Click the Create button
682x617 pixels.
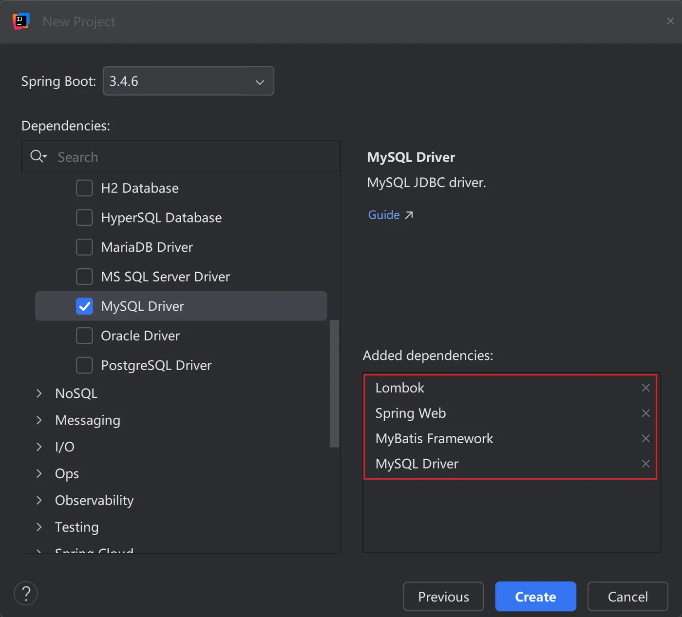pyautogui.click(x=535, y=597)
